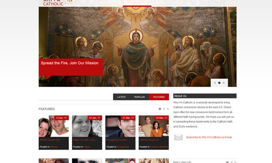Open the Catholic Revert family photo thumbnail
The image size is (272, 163).
tap(154, 126)
